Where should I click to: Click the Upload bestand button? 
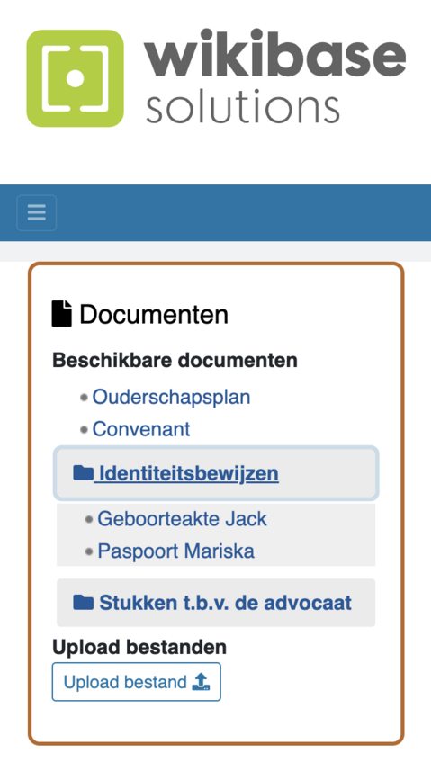pyautogui.click(x=137, y=682)
